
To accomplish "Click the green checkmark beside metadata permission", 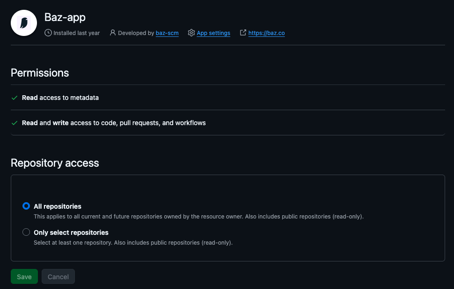I will [x=15, y=98].
